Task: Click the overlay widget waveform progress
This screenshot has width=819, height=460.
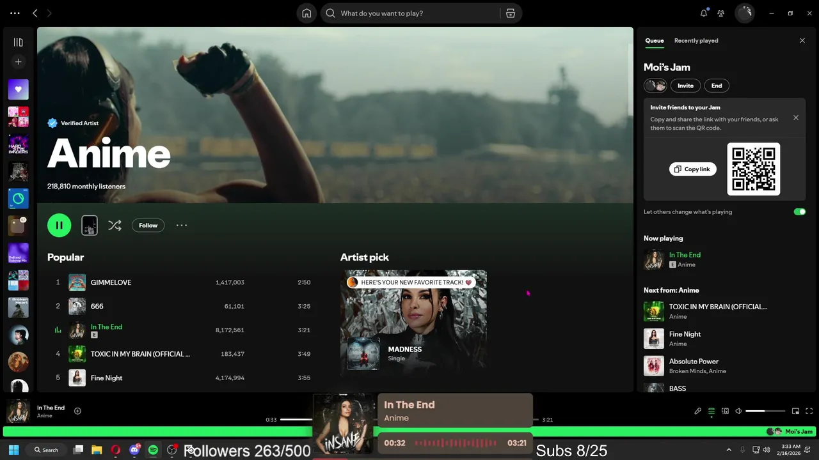Action: click(455, 443)
